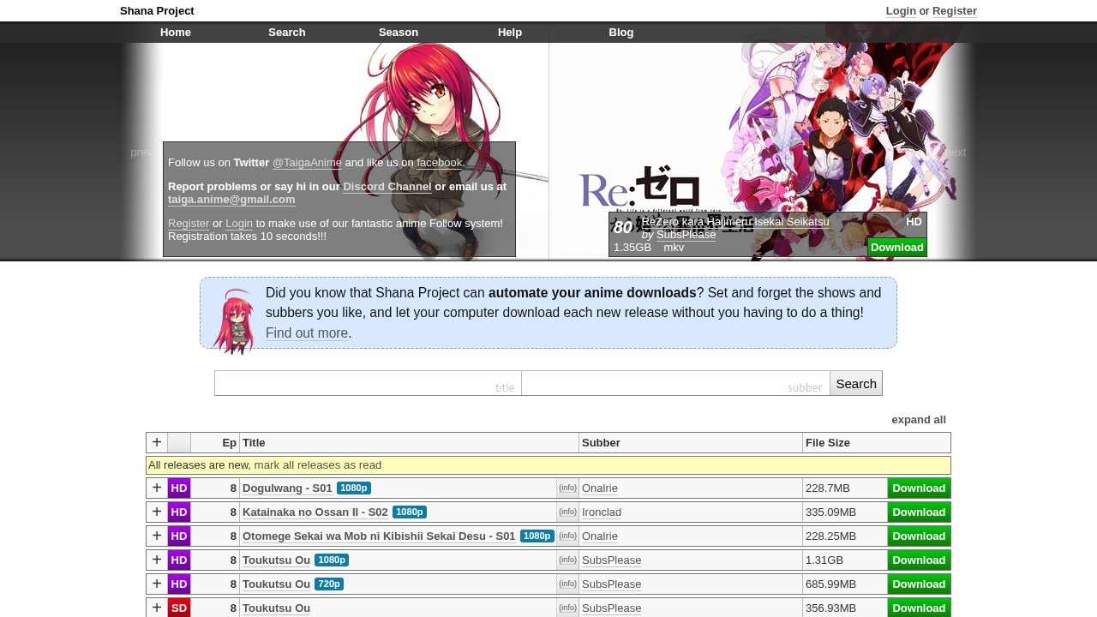Click HD badge on Toukutsu Ou 720p row

(x=179, y=584)
